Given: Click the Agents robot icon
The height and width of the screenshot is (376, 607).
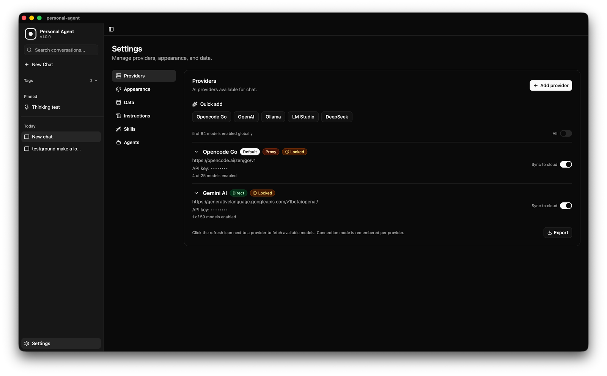Looking at the screenshot, I should pos(118,143).
